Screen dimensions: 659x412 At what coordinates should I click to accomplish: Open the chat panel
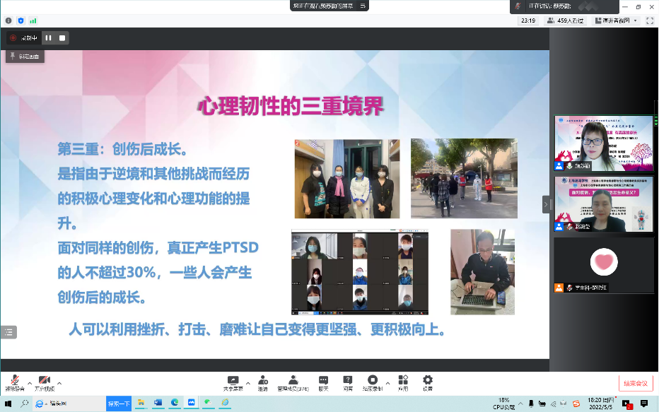[323, 383]
